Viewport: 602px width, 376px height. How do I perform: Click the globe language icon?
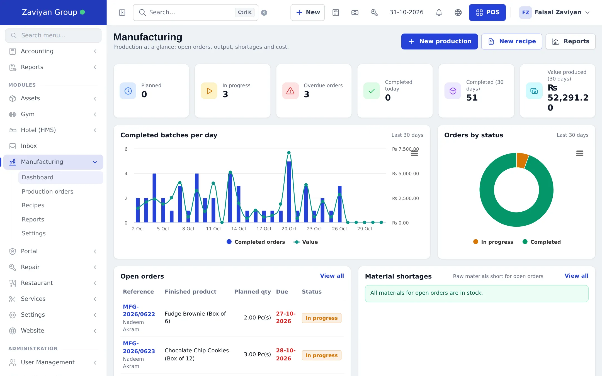458,13
